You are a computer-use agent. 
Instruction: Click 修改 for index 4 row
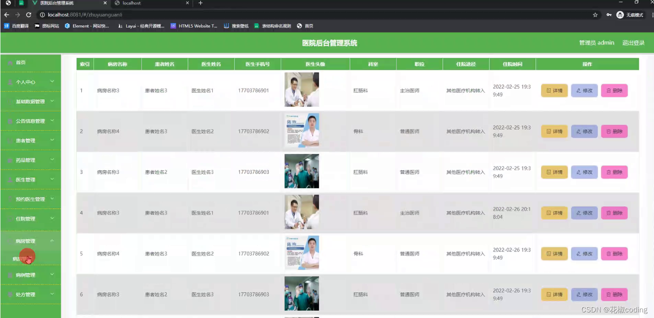[x=584, y=213]
